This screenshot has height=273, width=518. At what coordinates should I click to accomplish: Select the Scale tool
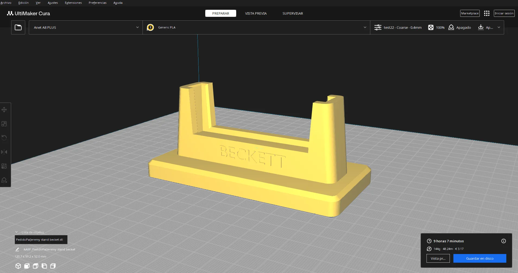pos(4,124)
